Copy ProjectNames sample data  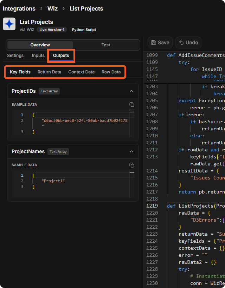tap(131, 165)
